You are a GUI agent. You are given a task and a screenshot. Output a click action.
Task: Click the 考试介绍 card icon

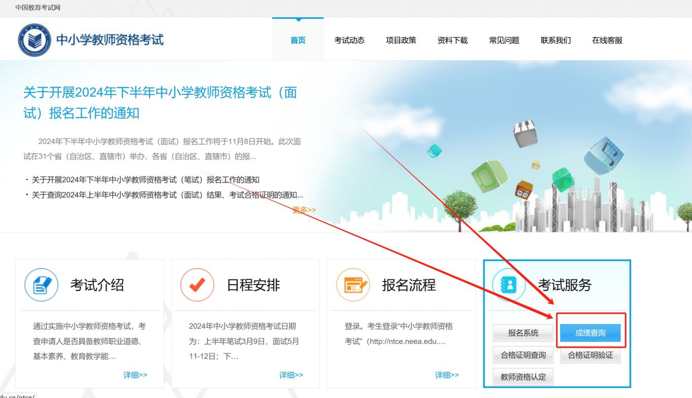tap(42, 285)
